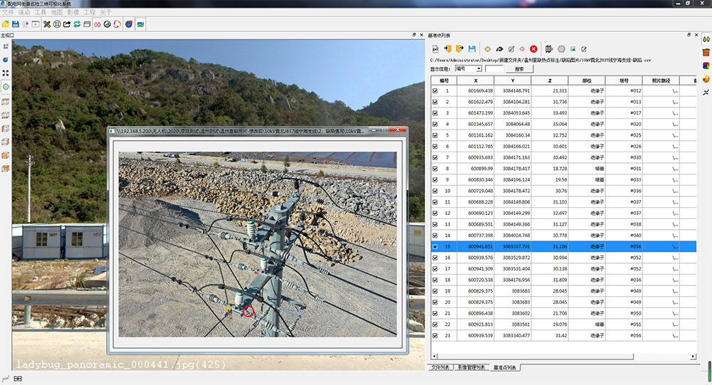Click the 部位 column header to sort

pos(586,81)
